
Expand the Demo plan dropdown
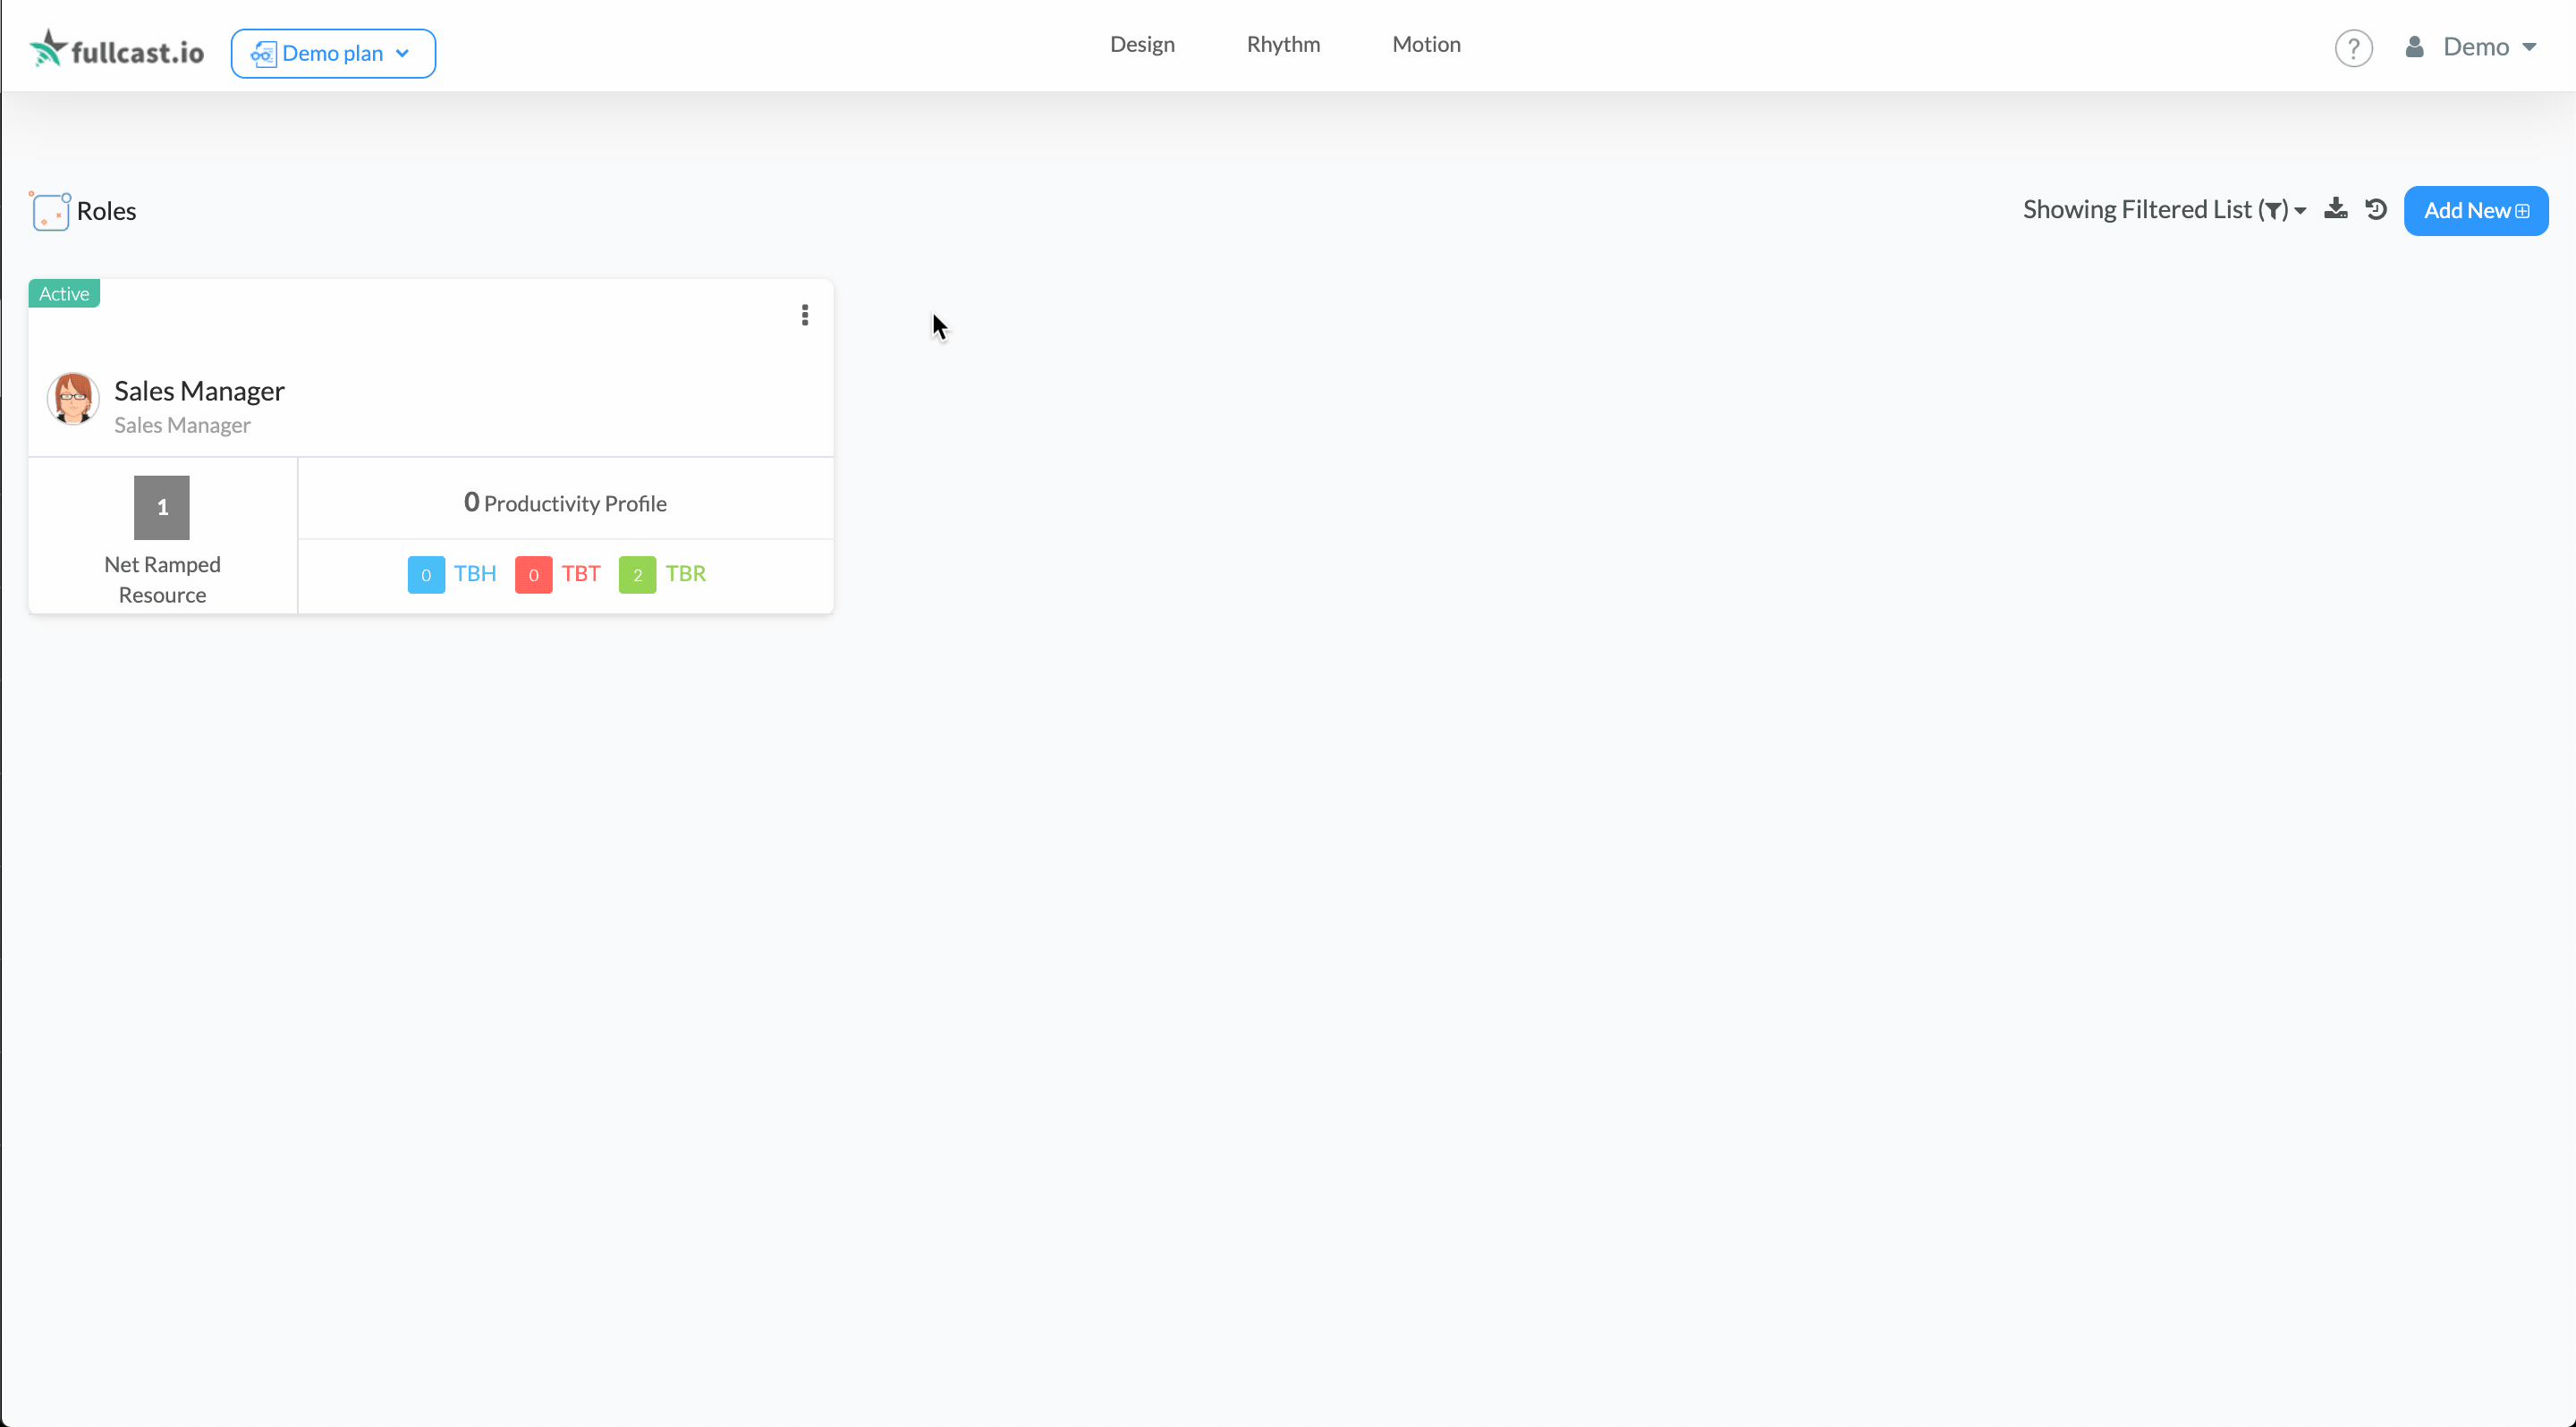coord(333,54)
